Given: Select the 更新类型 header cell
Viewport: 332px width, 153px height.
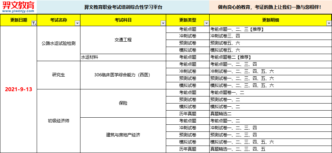Looking at the screenshot, I should [x=188, y=20].
